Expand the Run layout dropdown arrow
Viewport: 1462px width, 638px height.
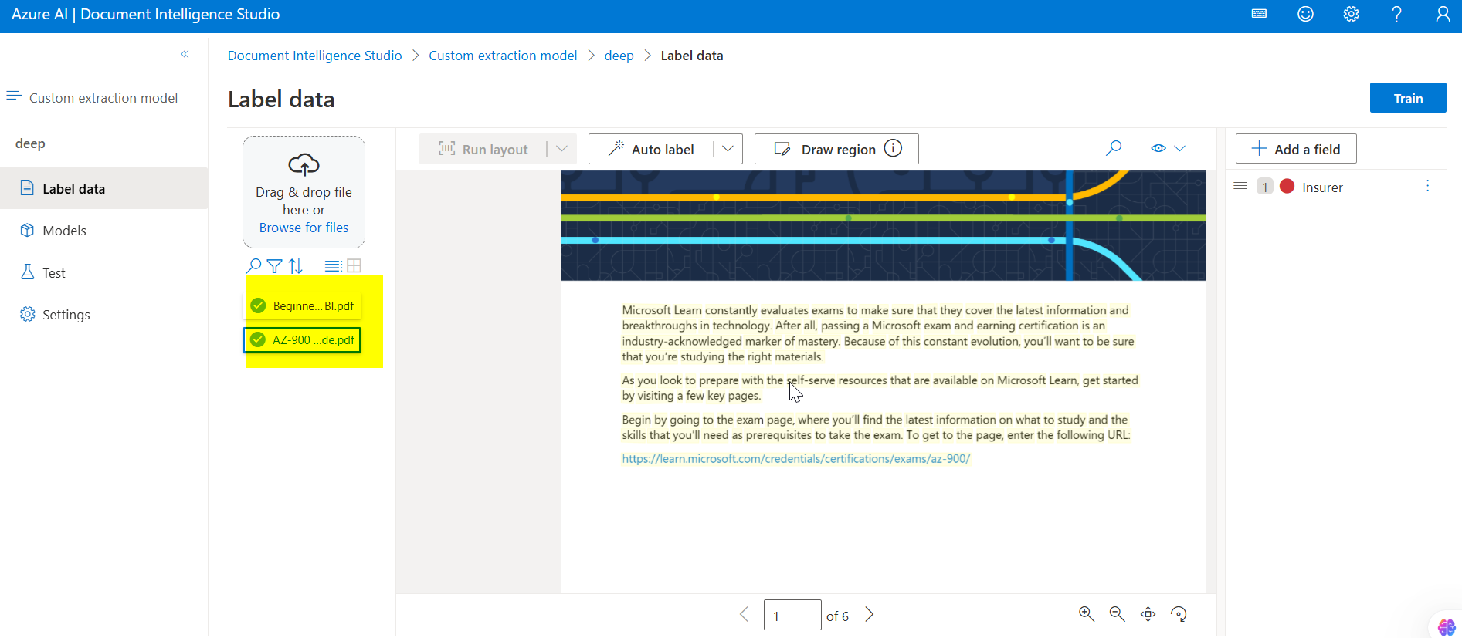[x=561, y=149]
